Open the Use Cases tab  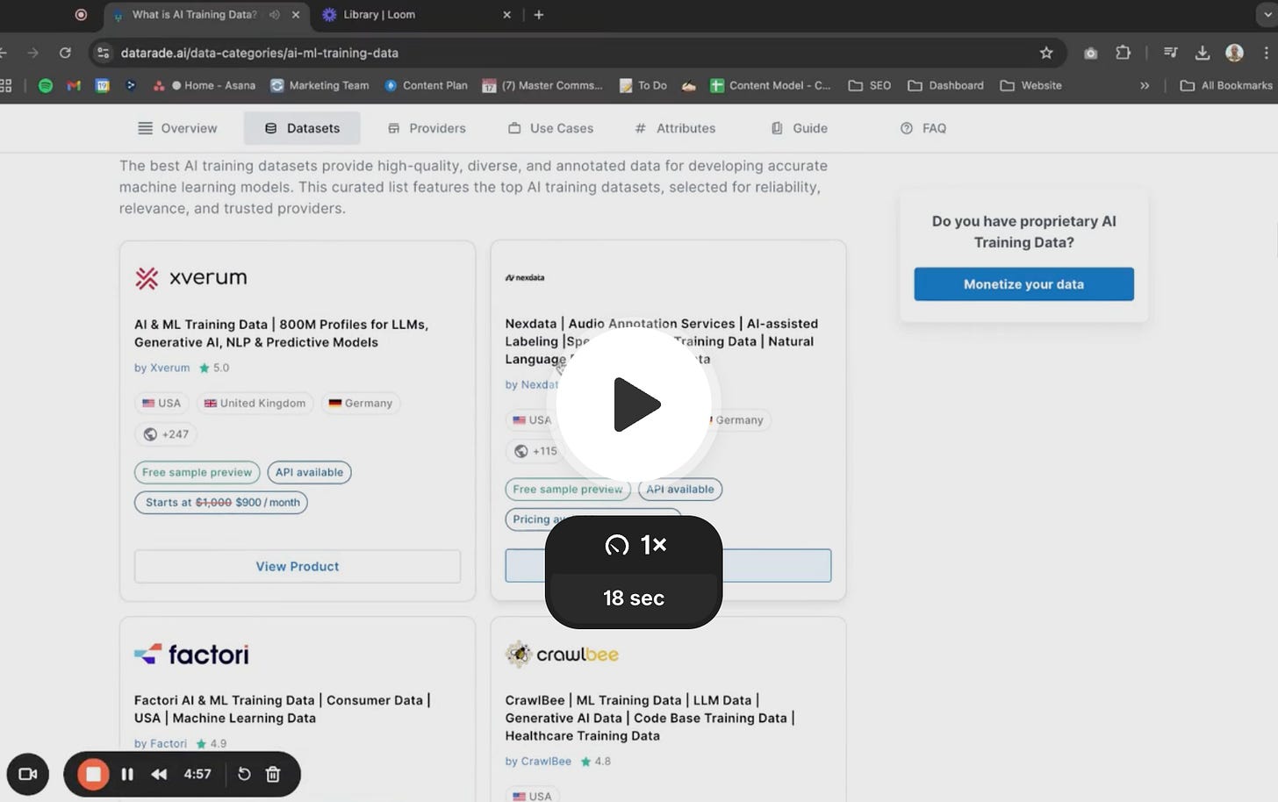(550, 128)
